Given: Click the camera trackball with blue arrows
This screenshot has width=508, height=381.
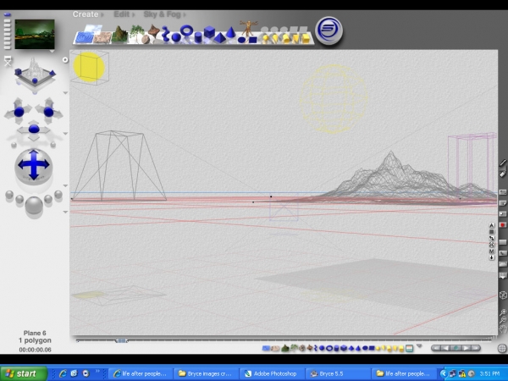Looking at the screenshot, I should click(x=33, y=166).
